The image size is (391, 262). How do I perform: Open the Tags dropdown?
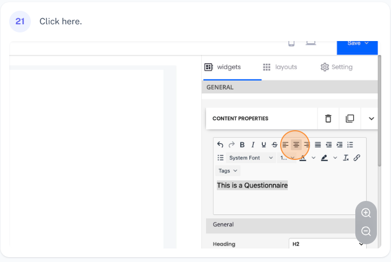(x=228, y=171)
